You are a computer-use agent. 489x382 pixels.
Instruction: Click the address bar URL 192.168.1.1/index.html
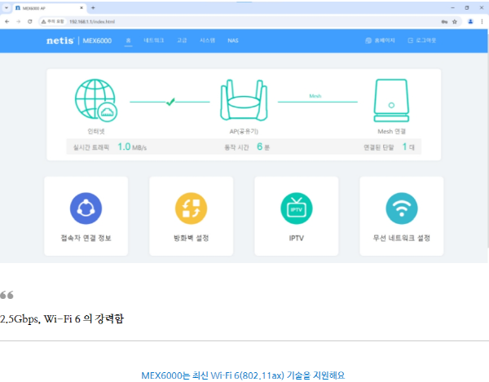point(92,21)
